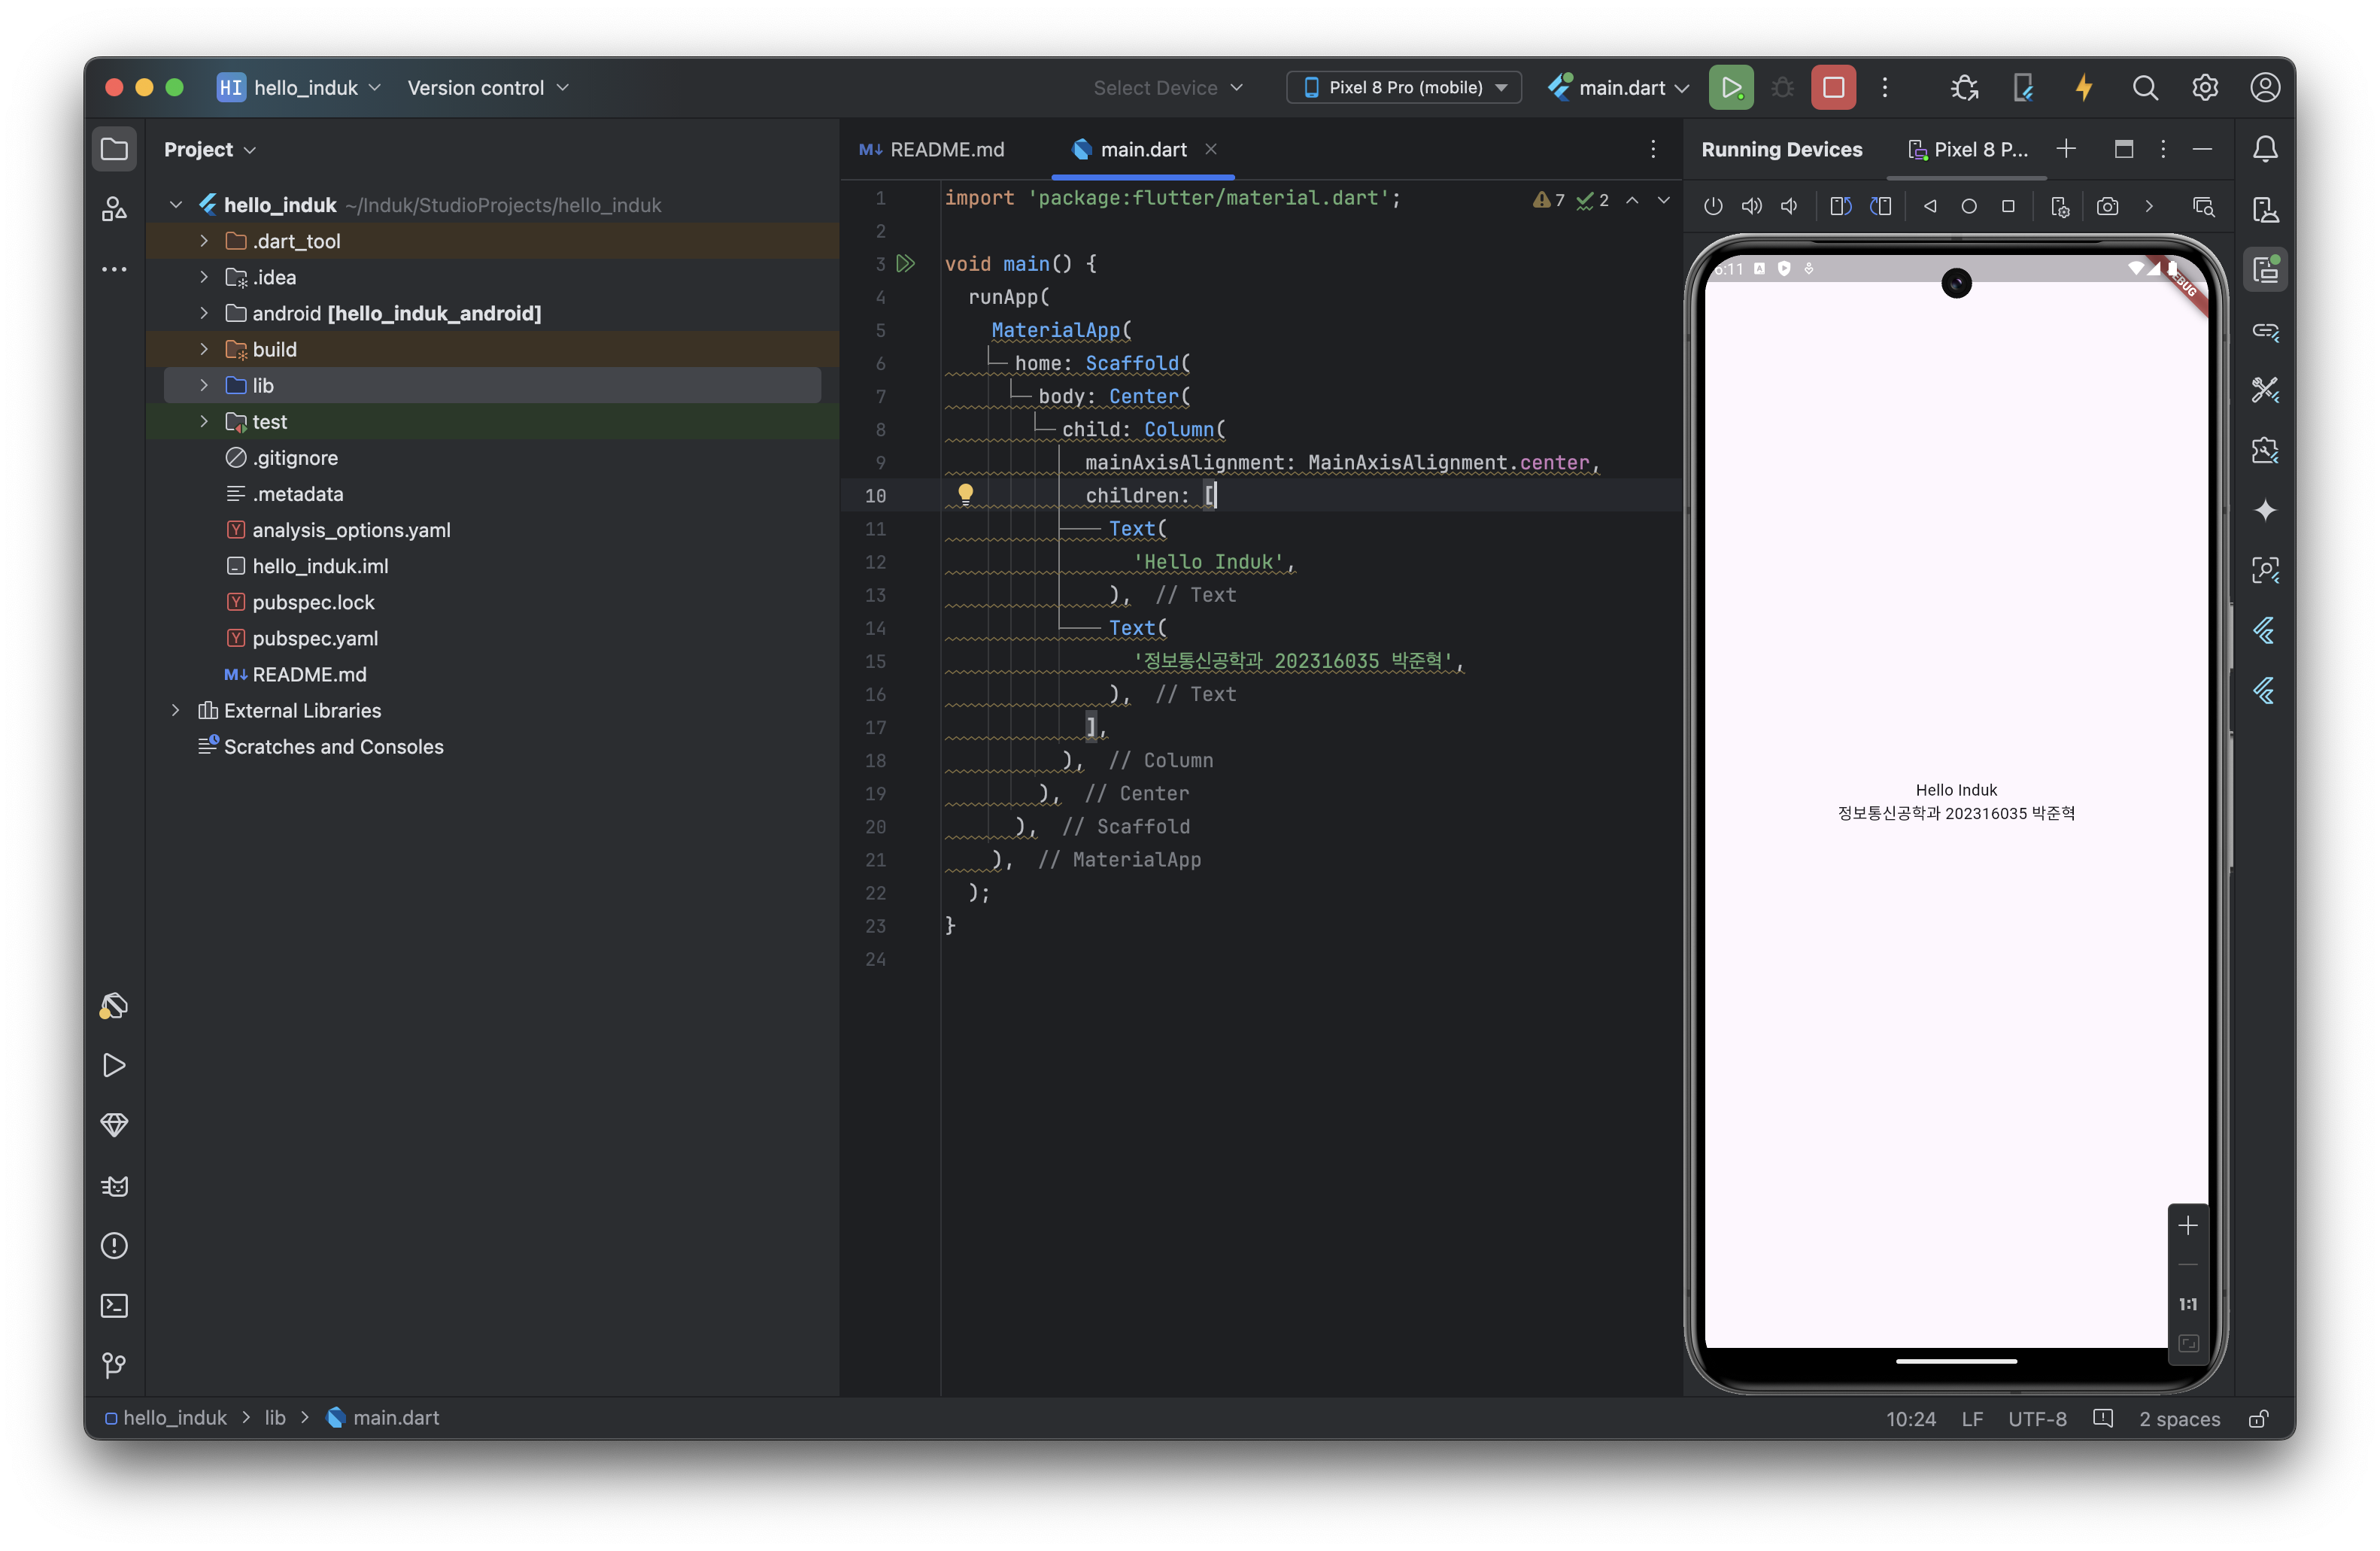Open editor tabs more options menu
Image resolution: width=2380 pixels, height=1551 pixels.
1653,149
